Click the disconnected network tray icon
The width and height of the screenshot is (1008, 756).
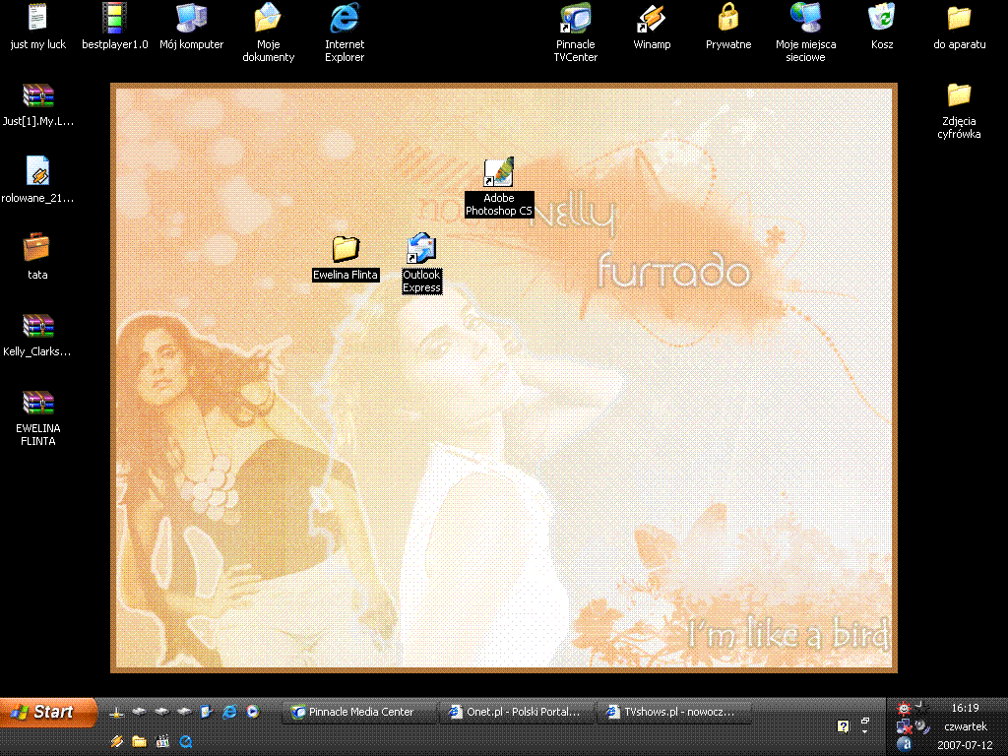point(904,726)
